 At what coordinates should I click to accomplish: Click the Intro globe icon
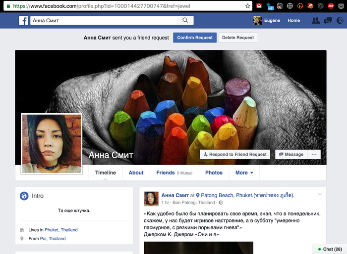[x=24, y=196]
